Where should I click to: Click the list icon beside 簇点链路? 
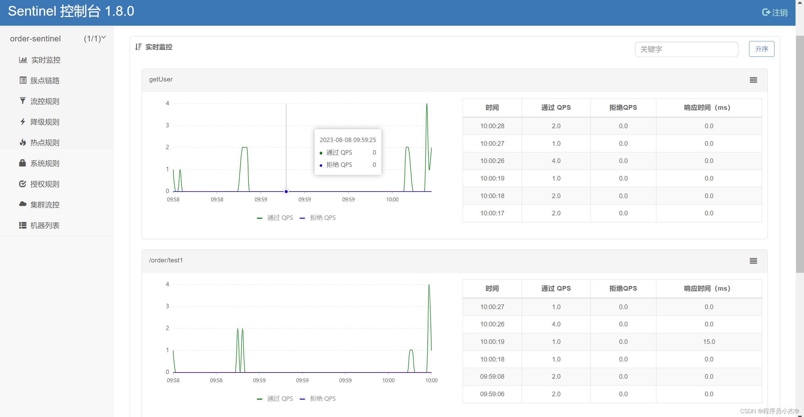23,80
